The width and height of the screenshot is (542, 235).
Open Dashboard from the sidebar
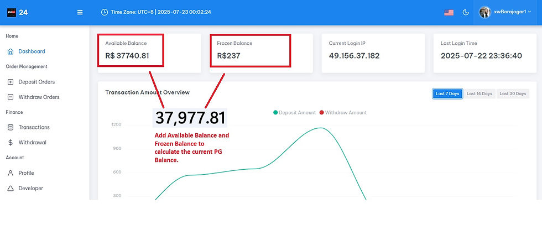click(x=32, y=51)
